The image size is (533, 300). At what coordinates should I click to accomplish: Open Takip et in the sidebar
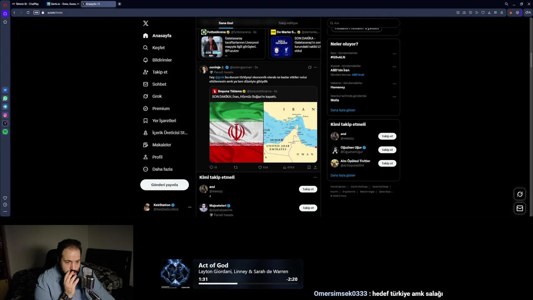(155, 72)
